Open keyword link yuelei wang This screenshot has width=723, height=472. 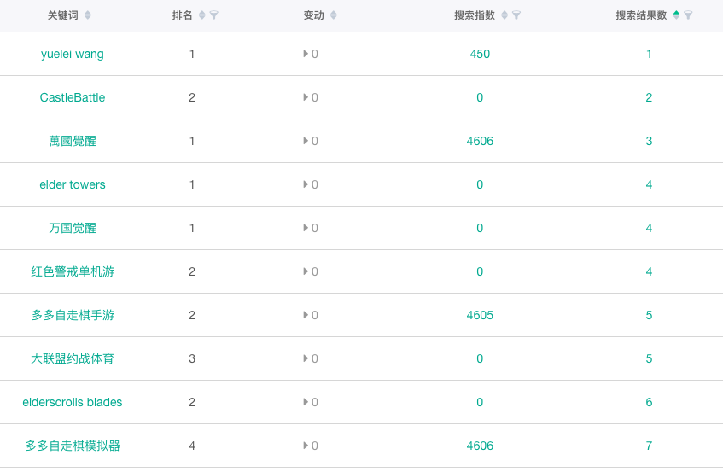pos(73,54)
